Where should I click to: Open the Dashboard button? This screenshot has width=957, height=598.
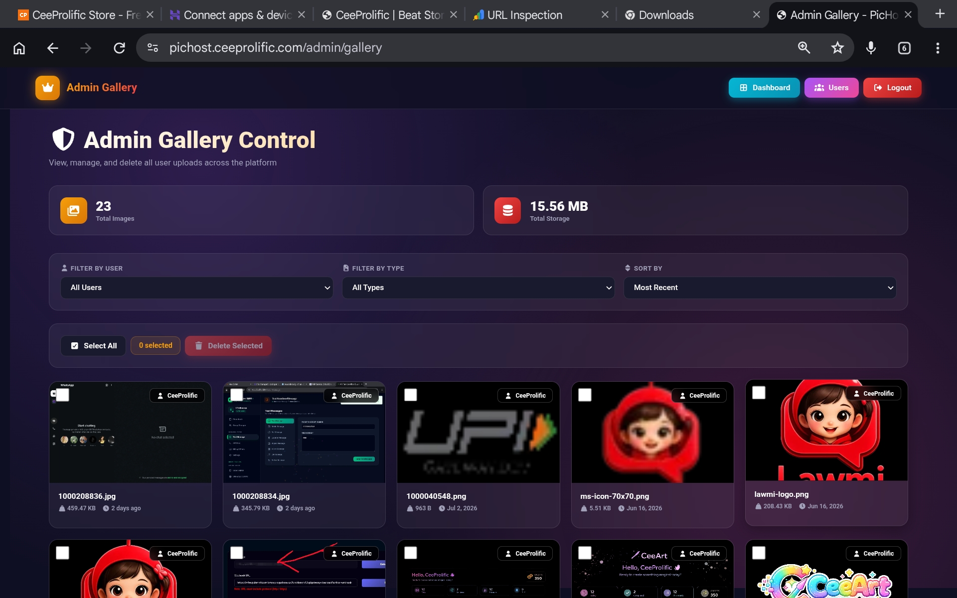pos(764,88)
